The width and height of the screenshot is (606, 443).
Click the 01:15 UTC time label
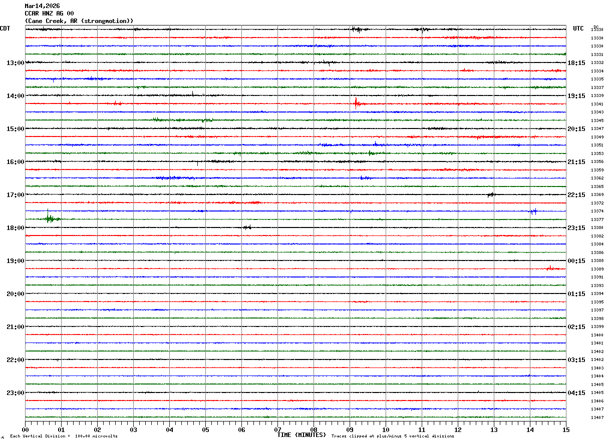(x=576, y=294)
